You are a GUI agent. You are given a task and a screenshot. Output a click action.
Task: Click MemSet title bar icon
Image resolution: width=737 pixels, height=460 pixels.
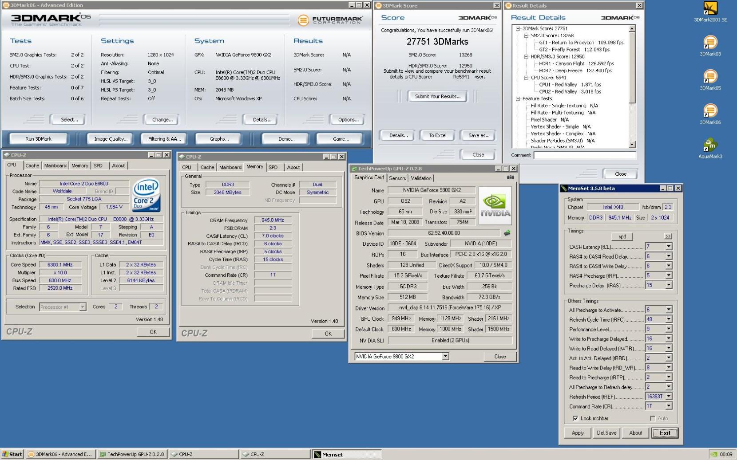point(564,189)
